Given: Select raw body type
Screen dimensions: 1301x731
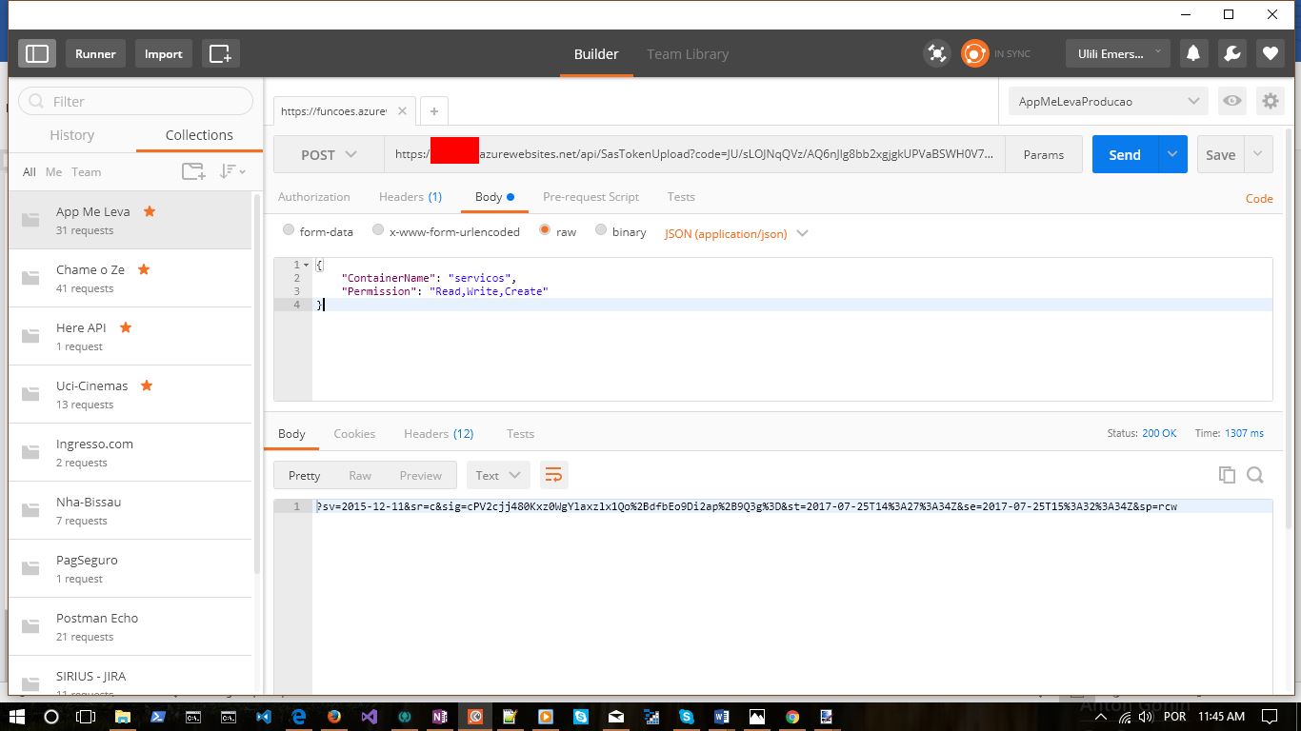Looking at the screenshot, I should pos(545,230).
